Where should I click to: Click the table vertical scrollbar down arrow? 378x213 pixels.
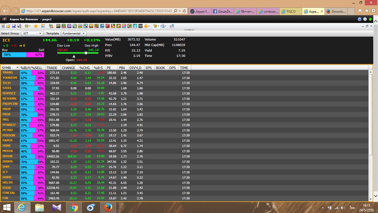pyautogui.click(x=371, y=199)
